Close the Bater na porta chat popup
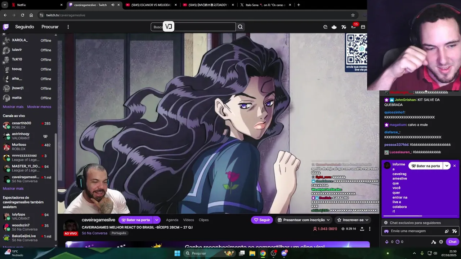 click(x=455, y=166)
